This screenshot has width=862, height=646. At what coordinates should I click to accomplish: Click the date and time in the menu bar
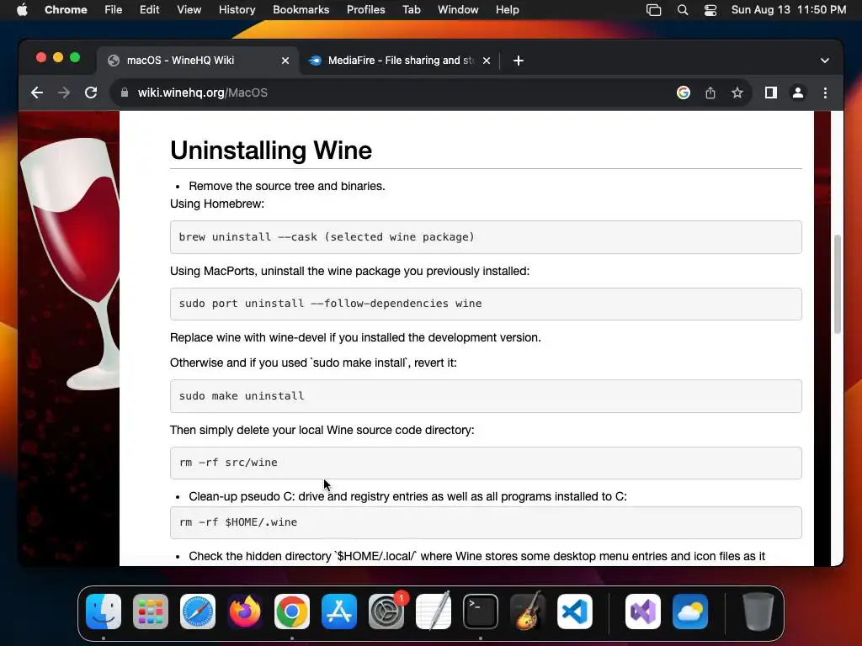pyautogui.click(x=789, y=10)
